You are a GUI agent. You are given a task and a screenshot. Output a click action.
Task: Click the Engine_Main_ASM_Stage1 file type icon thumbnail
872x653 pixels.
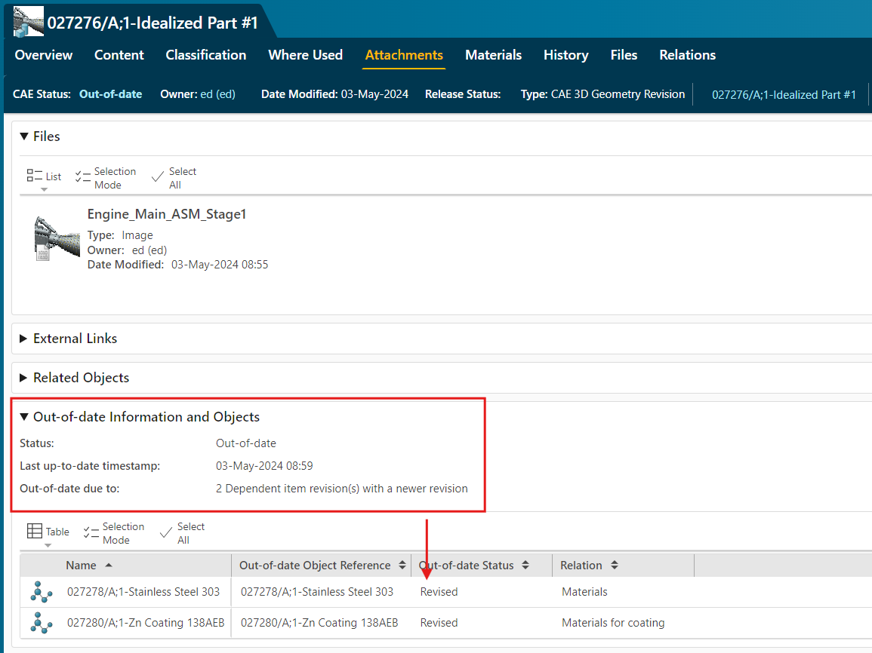coord(57,236)
